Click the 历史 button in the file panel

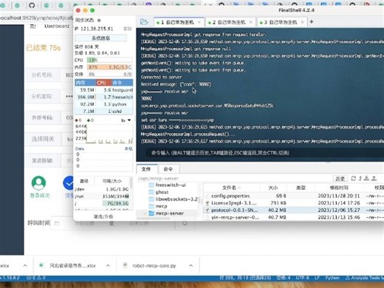coord(340,179)
